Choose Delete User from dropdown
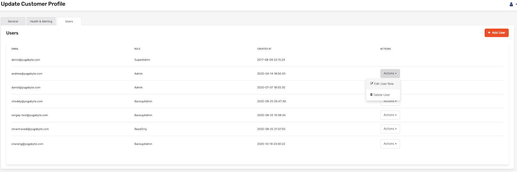This screenshot has height=172, width=517. (x=383, y=95)
